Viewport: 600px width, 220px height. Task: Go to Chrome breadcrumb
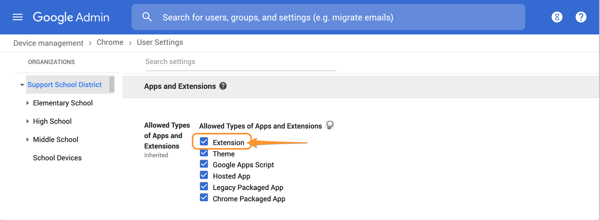point(110,42)
